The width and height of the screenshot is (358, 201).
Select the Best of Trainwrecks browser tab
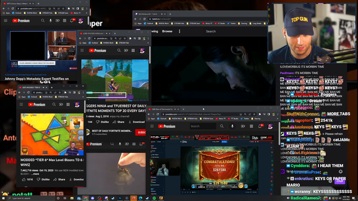(162, 109)
